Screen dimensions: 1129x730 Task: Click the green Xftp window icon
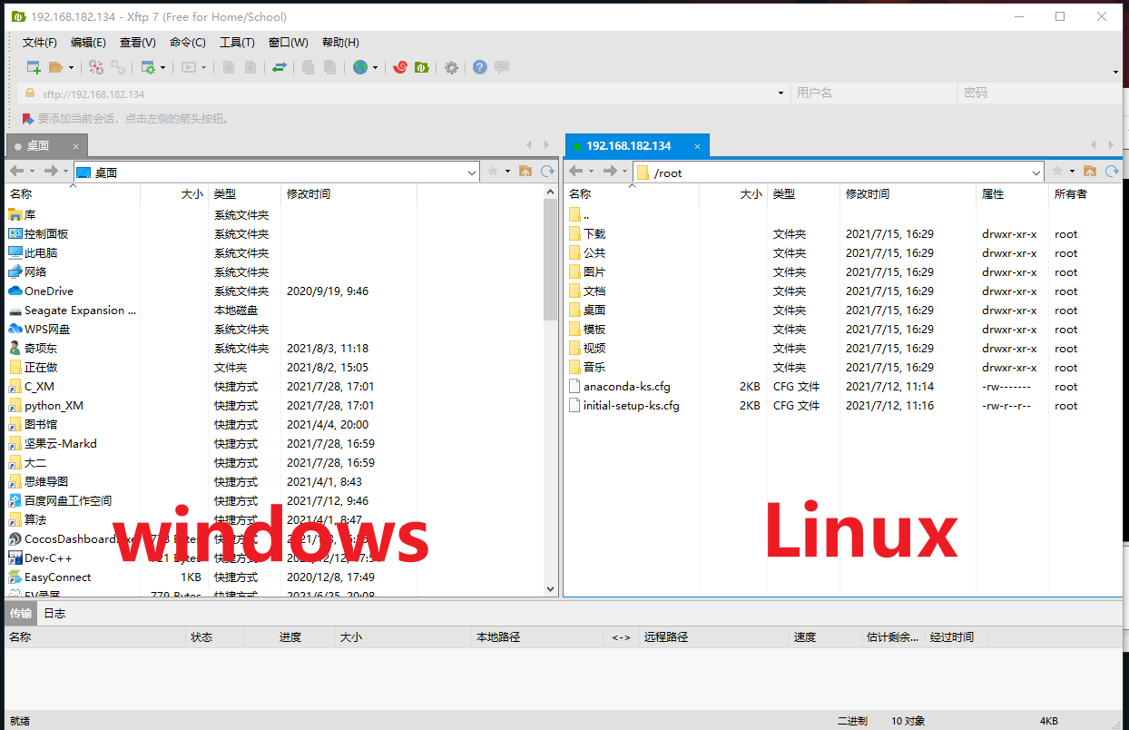click(x=421, y=67)
